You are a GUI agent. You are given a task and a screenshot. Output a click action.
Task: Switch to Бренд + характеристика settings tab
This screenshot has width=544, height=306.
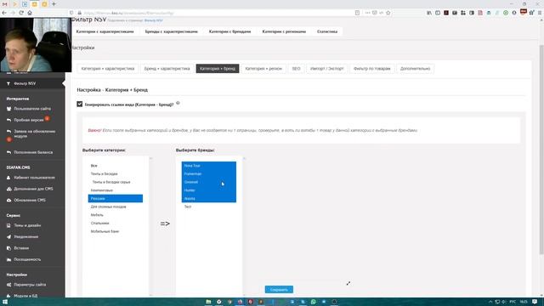click(167, 69)
